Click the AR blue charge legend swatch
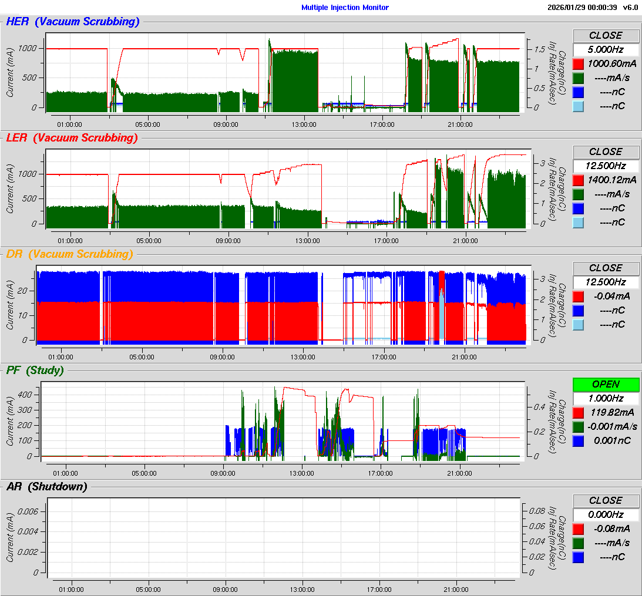Viewport: 642px width, 596px height. click(x=578, y=557)
